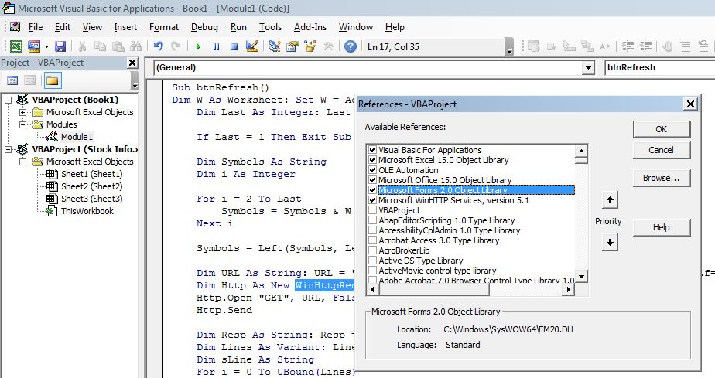Uncheck Visual Basic For Applications reference
715x378 pixels.
pos(372,150)
